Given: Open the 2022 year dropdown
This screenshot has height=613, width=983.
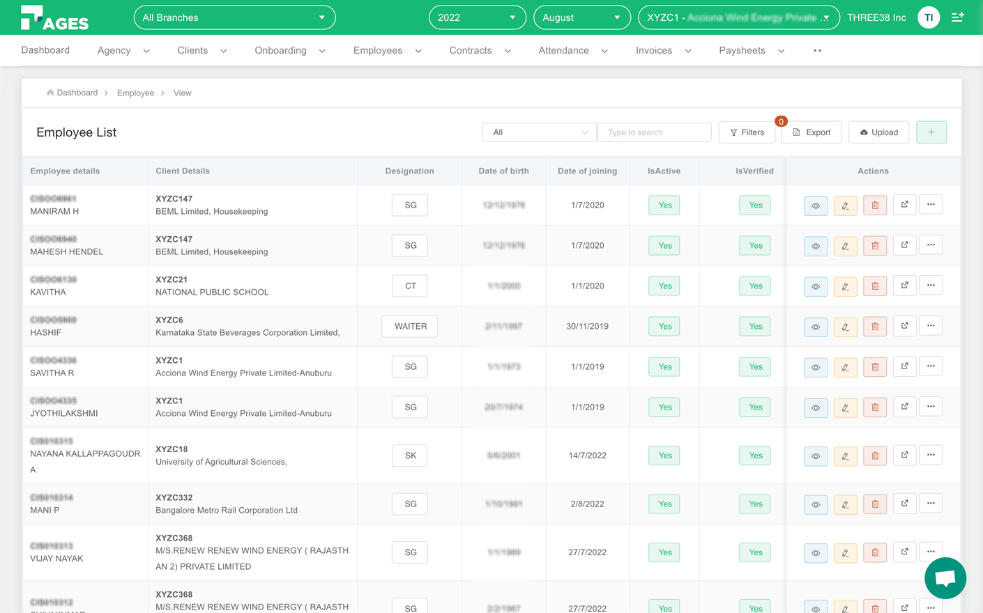Looking at the screenshot, I should (x=477, y=17).
